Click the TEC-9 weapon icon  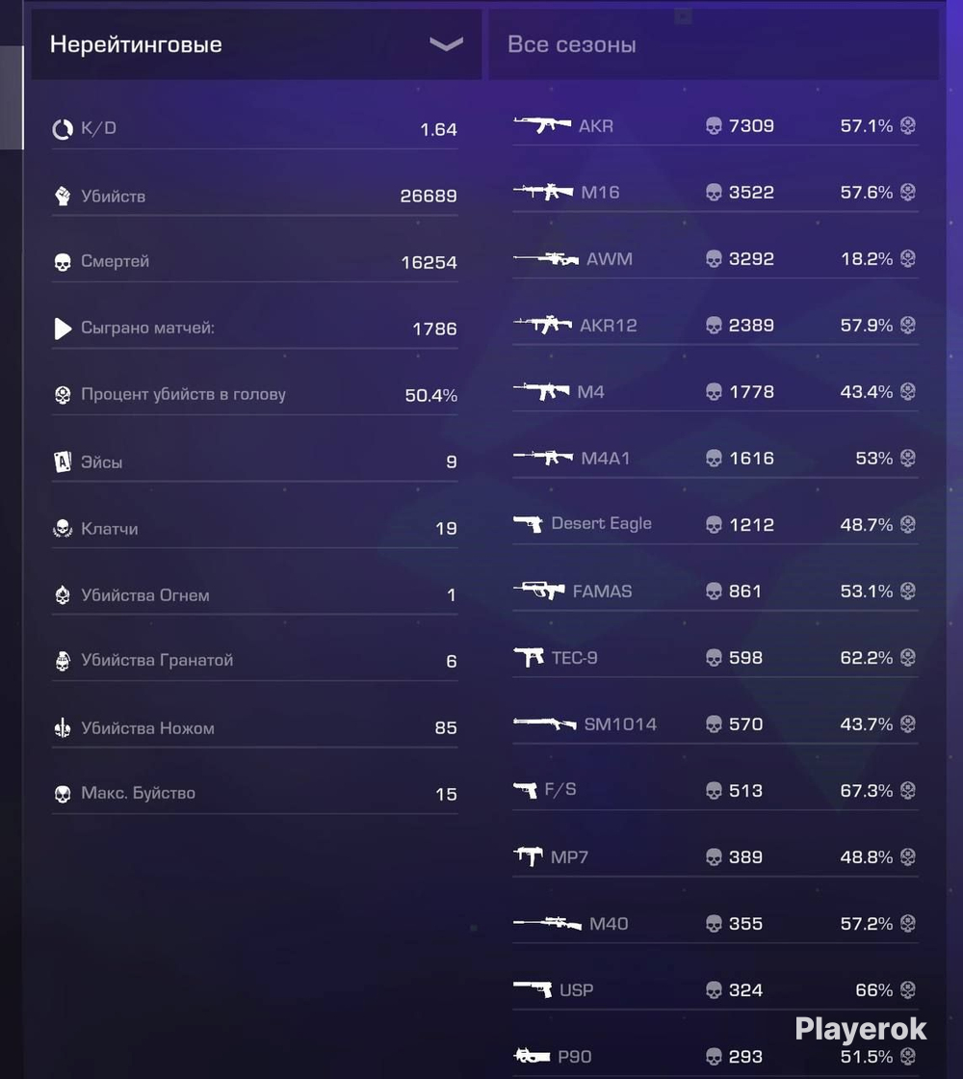[529, 657]
